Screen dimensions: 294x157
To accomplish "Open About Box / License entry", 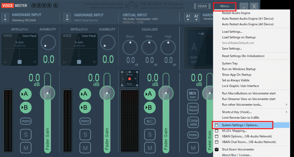I will tap(237, 155).
